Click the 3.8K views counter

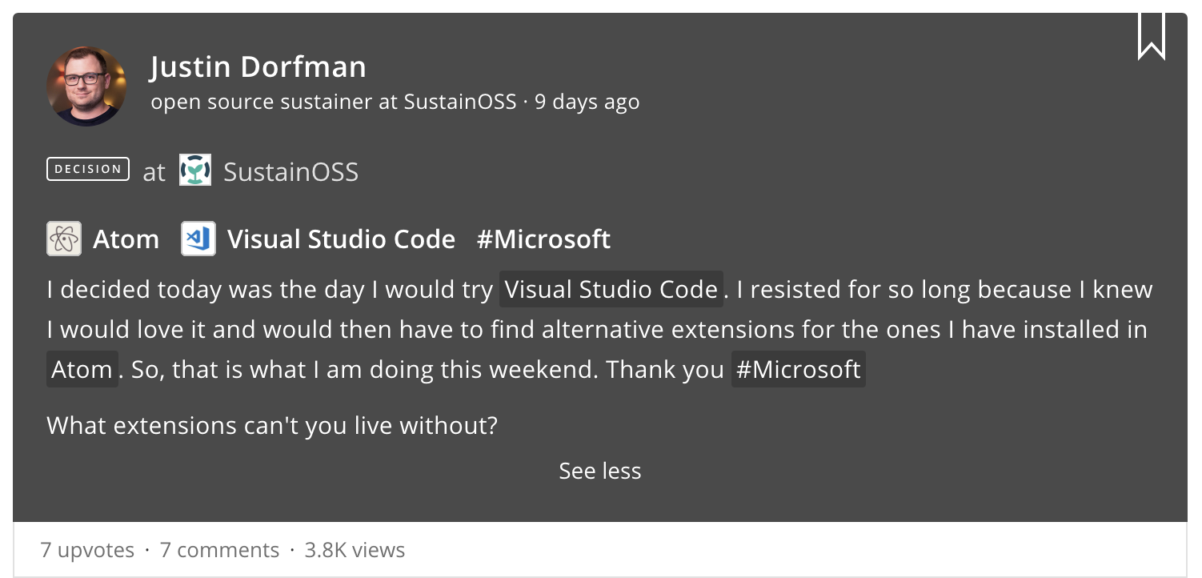coord(355,550)
